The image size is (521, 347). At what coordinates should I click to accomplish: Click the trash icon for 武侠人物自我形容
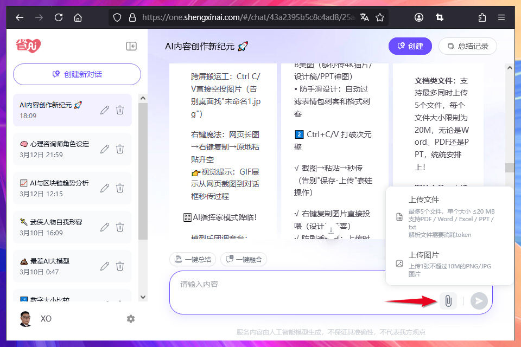119,227
